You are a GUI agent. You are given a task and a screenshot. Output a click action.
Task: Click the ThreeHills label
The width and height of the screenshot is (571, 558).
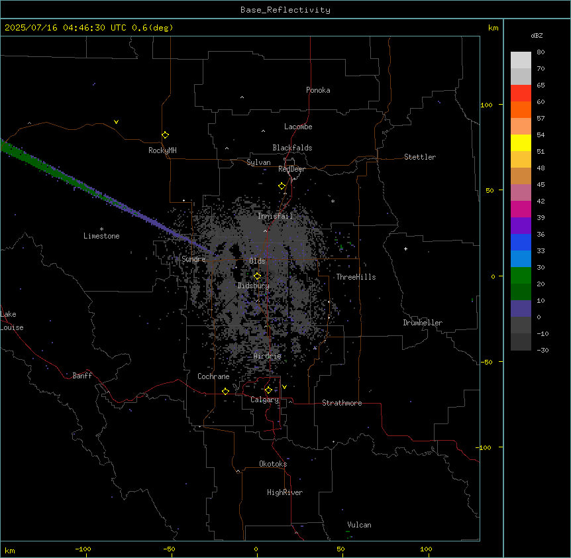[356, 277]
